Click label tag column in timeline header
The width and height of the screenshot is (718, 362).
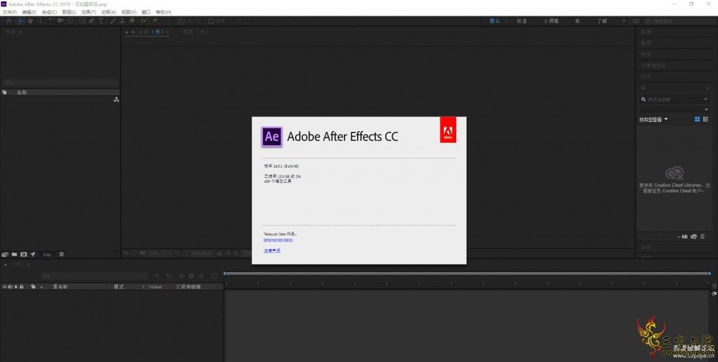tap(33, 287)
